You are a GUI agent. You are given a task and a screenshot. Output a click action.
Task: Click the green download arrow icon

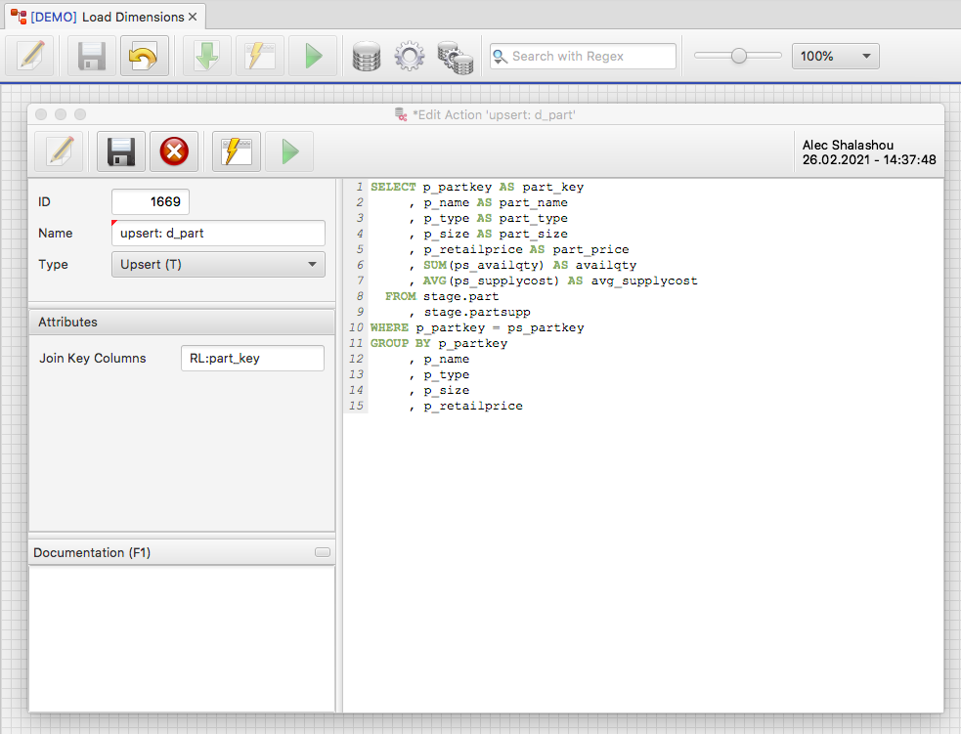coord(208,56)
